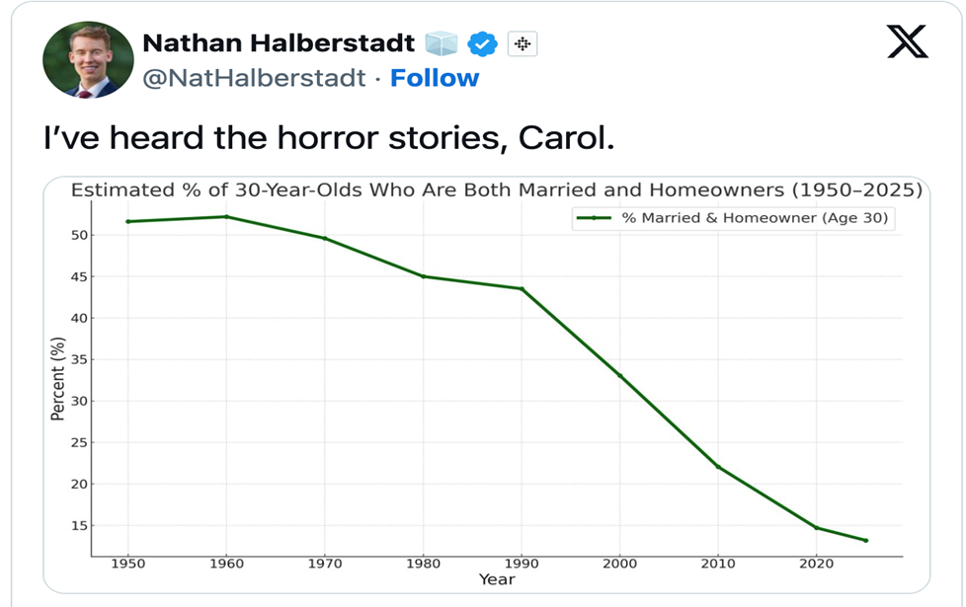This screenshot has height=607, width=966.
Task: Click the ice cube emoji badge
Action: tap(442, 43)
